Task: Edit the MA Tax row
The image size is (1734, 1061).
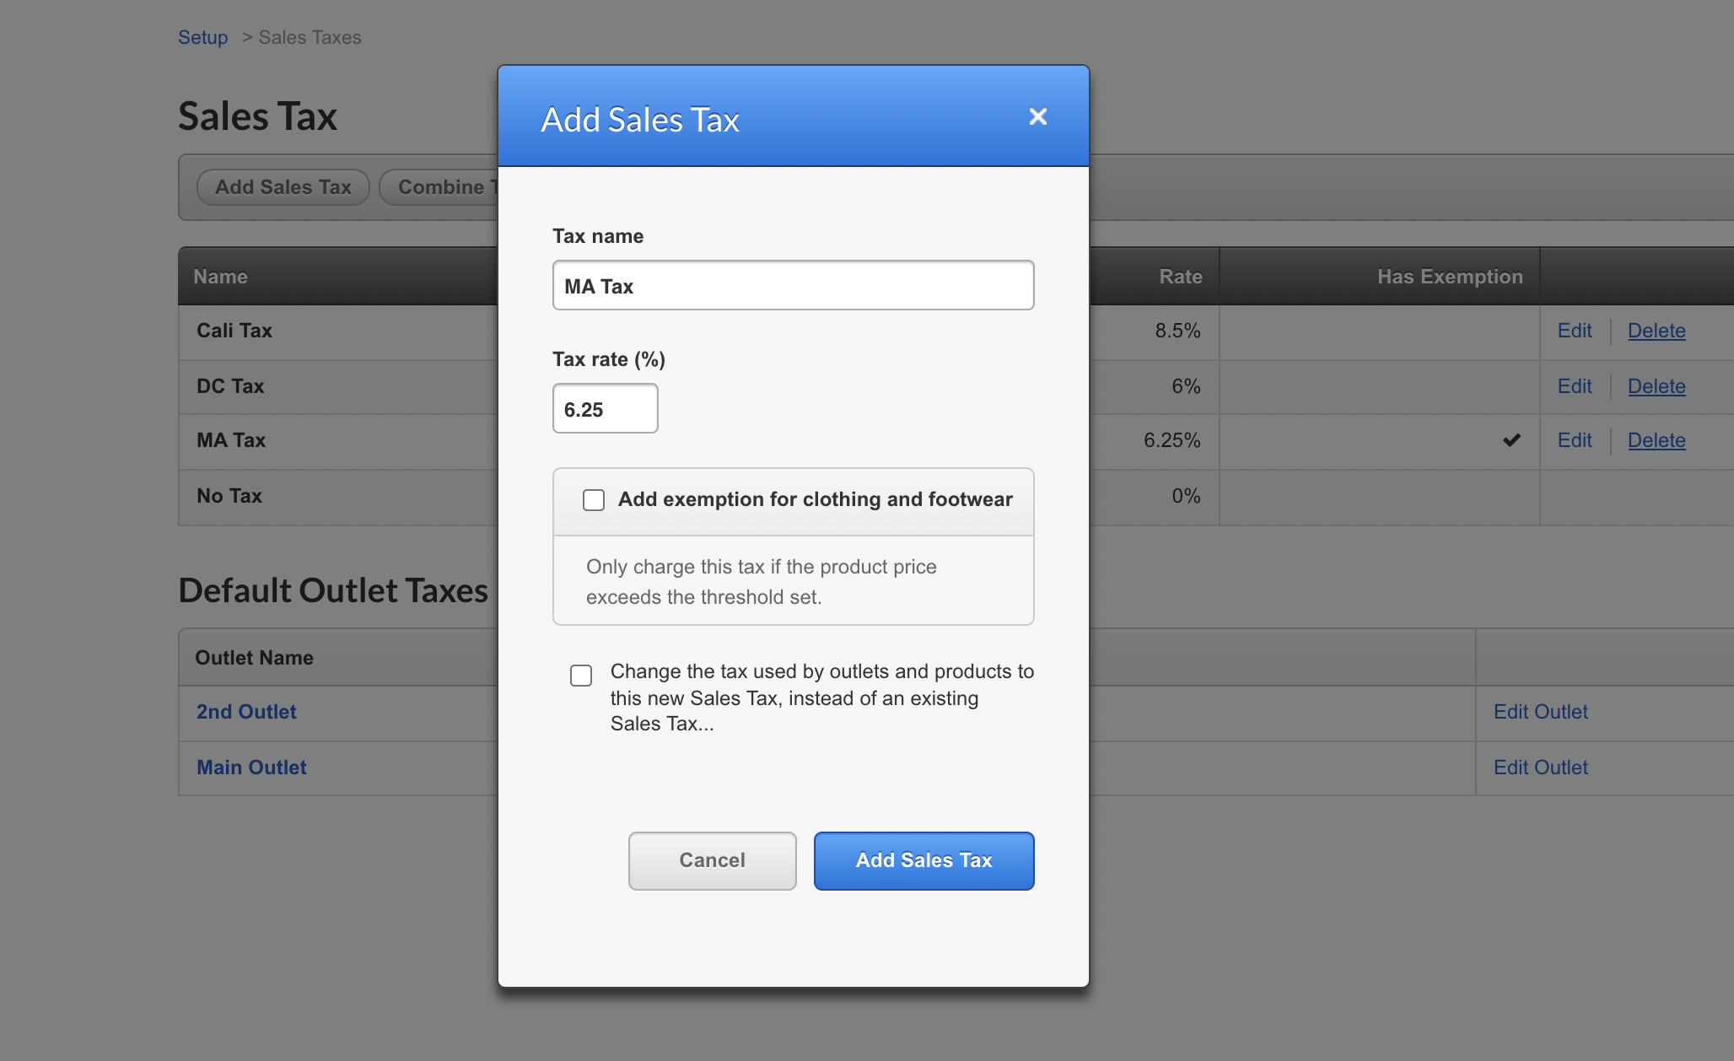Action: pyautogui.click(x=1574, y=440)
